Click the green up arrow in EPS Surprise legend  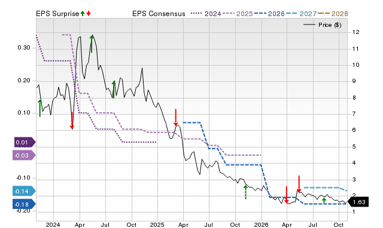tap(83, 13)
